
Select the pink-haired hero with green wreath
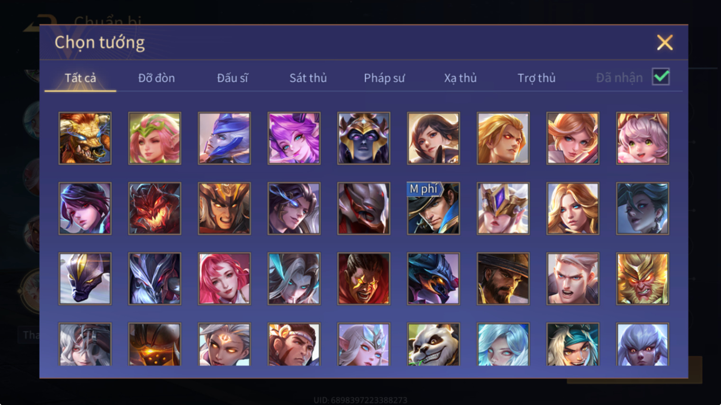point(155,138)
